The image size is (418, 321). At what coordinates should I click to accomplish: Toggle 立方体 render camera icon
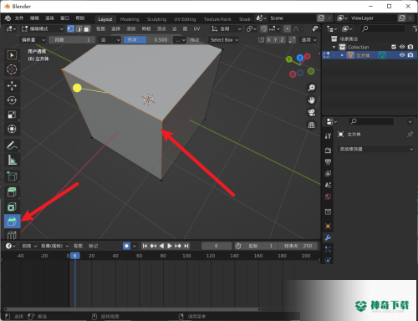tap(410, 55)
